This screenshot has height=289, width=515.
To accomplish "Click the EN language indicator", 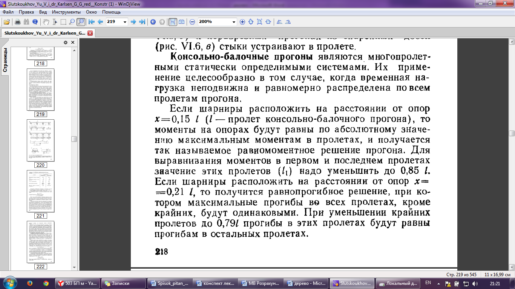I will (428, 282).
